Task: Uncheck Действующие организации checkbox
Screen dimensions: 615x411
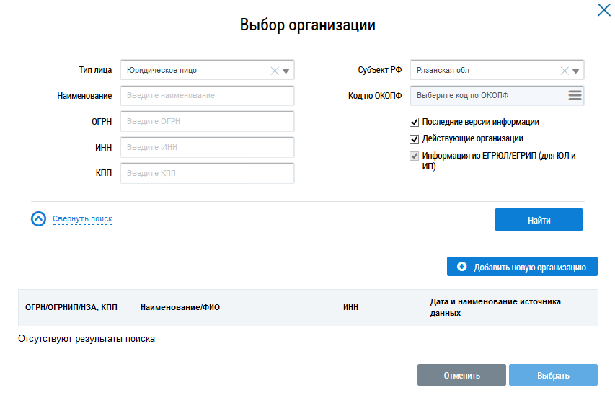Action: (414, 139)
